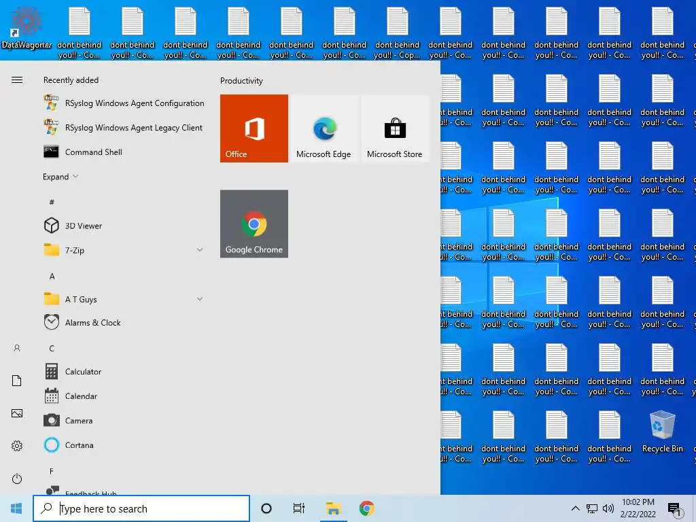This screenshot has width=696, height=522.
Task: Launch the Google Chrome tile
Action: coord(254,224)
